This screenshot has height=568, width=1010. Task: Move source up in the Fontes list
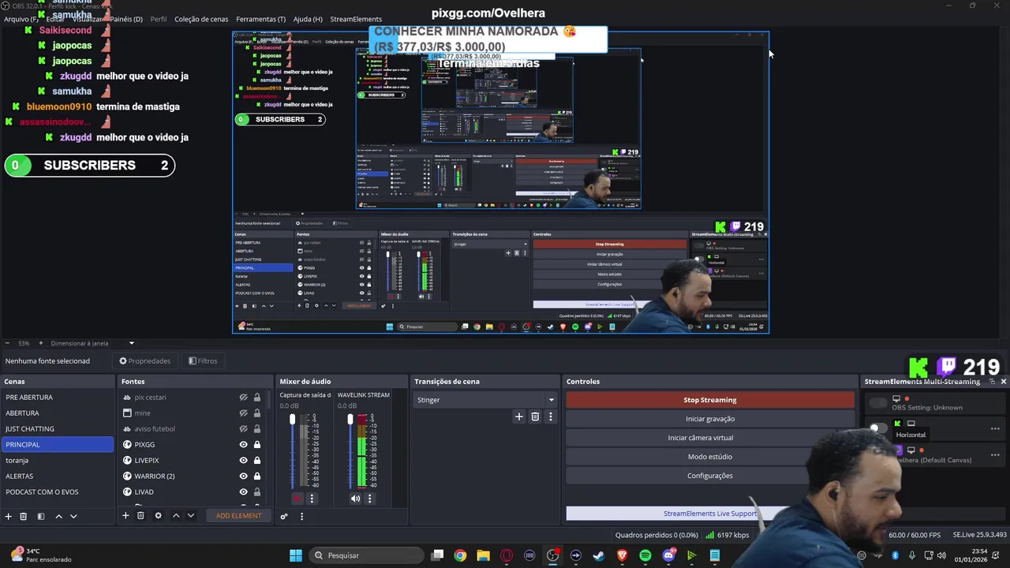(x=176, y=515)
